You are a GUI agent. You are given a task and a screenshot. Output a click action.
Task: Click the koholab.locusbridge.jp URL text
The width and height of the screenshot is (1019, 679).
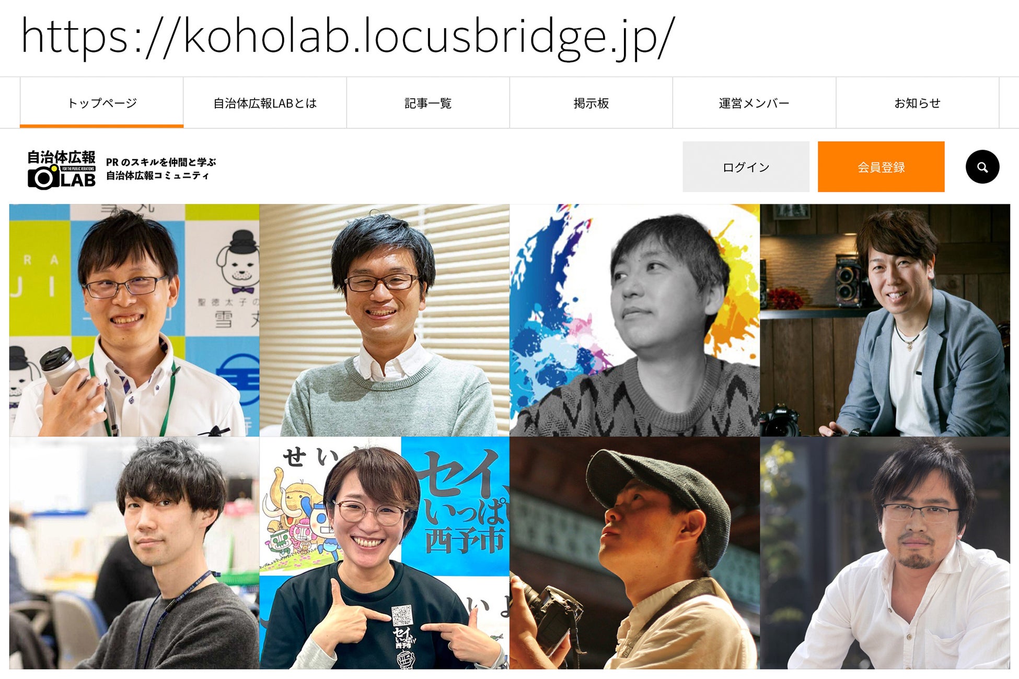(348, 37)
